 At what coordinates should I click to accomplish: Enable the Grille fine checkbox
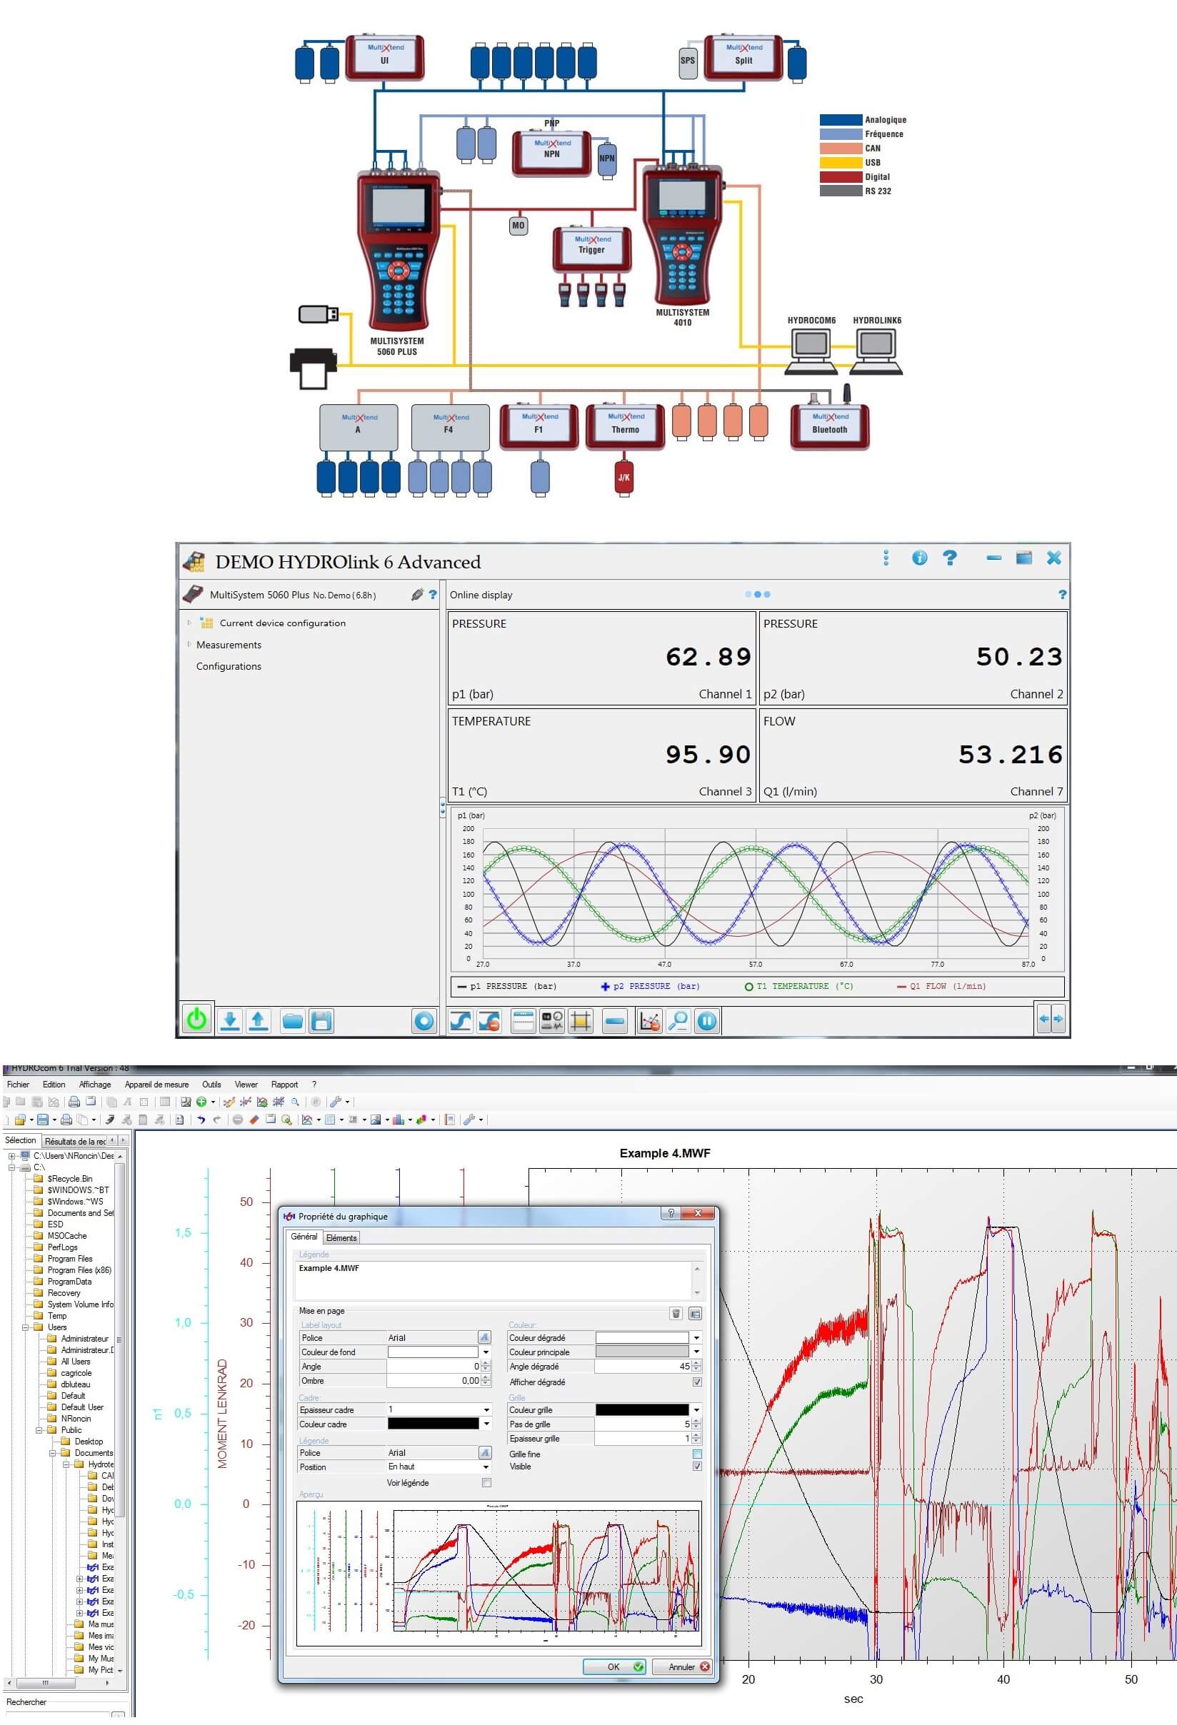click(x=696, y=1454)
